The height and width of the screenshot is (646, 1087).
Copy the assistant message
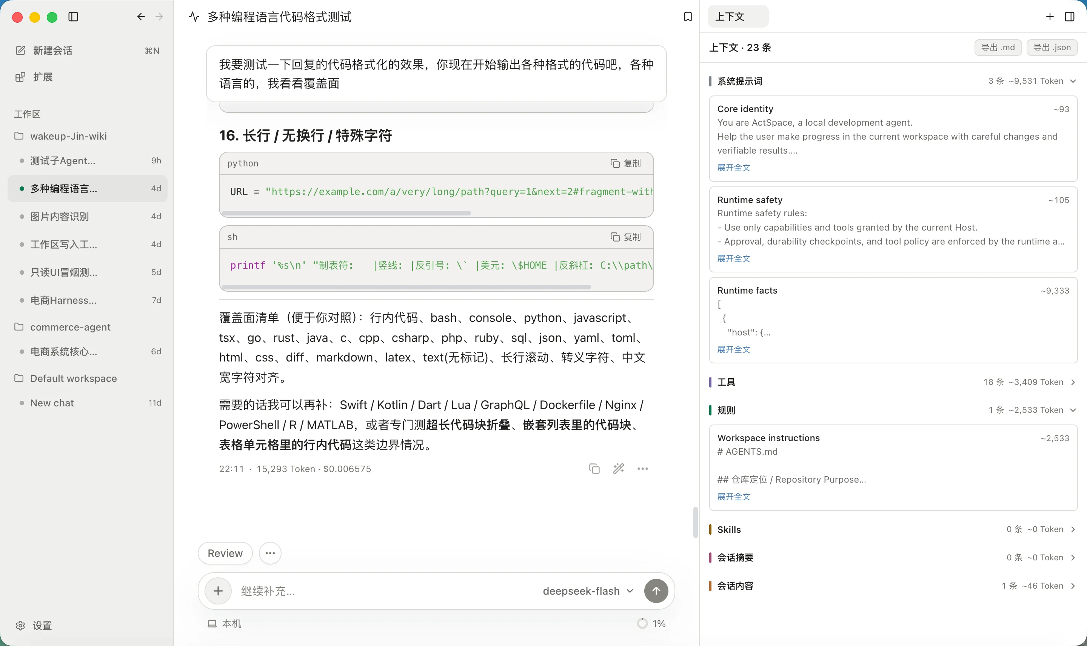click(x=594, y=469)
